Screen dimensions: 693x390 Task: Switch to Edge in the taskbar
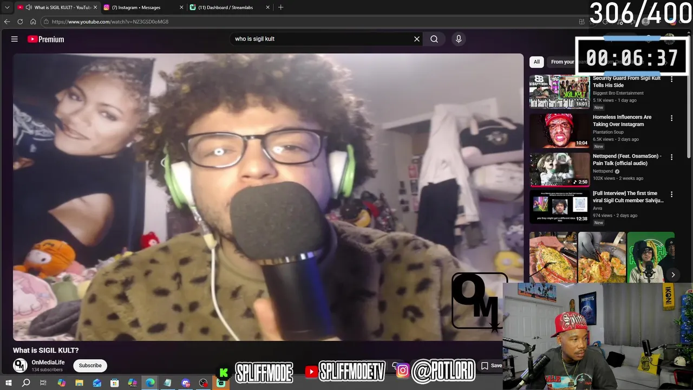(x=150, y=383)
